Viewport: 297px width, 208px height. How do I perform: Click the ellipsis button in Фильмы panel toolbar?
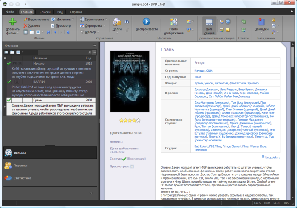(94, 52)
